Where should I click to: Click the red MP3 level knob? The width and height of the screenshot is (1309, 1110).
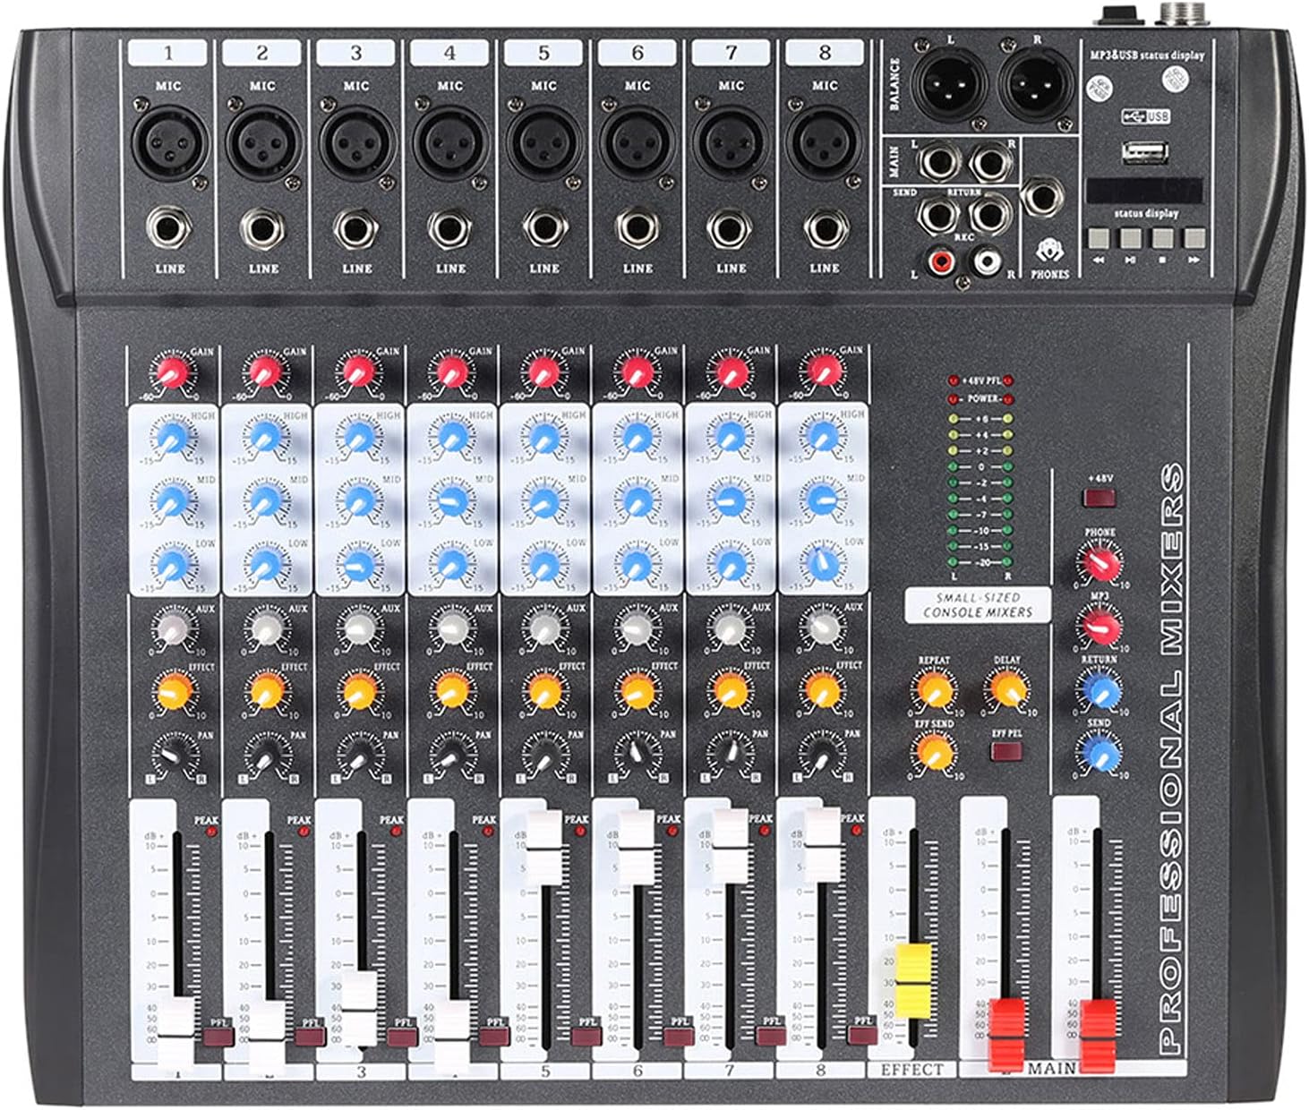1099,626
